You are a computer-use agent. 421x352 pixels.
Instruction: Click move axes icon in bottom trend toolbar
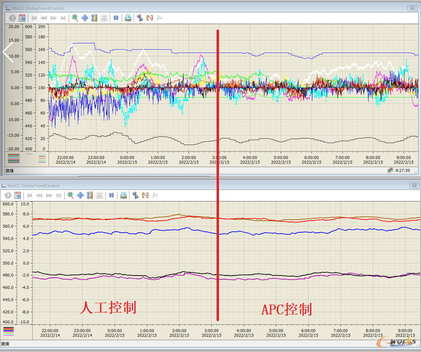135,195
